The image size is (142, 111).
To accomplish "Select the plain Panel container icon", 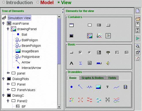I will pos(90,25).
